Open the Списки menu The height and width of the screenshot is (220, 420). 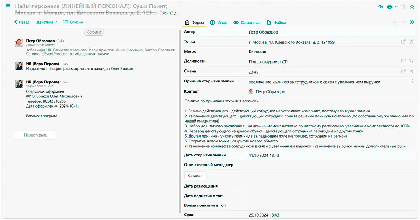tap(73, 22)
